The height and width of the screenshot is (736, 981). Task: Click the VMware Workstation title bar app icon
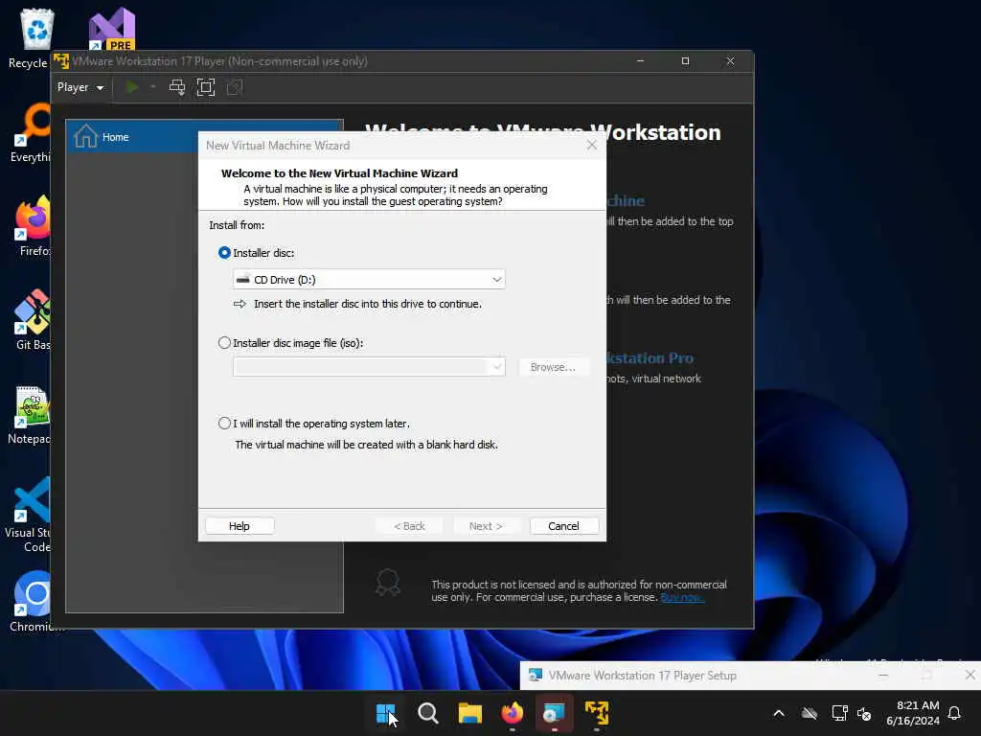click(61, 61)
